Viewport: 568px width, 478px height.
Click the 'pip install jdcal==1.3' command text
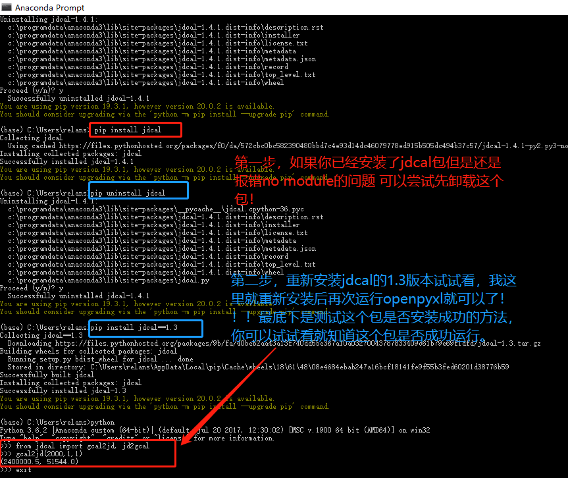point(134,327)
